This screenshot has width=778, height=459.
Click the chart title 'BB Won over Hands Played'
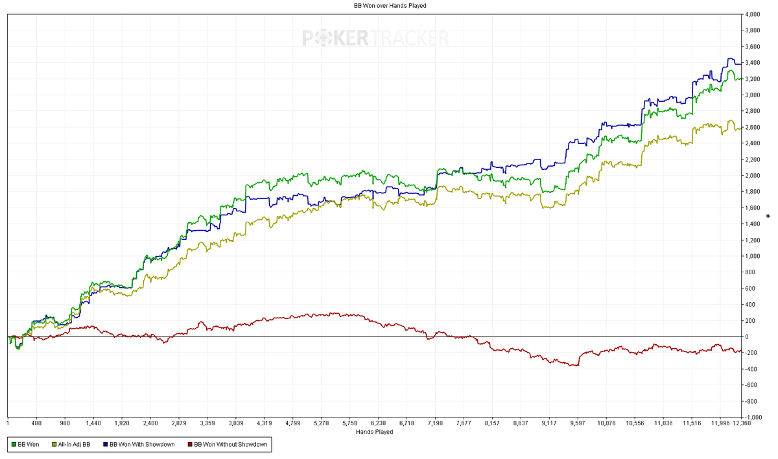click(390, 5)
